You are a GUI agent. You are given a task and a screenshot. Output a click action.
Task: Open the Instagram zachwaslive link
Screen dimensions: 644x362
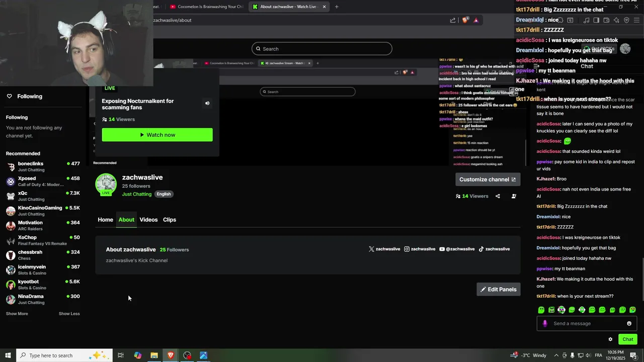pos(420,249)
